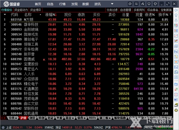Open the f(x) indicator icon in right sidebar
Screen dimensions: 179x130
tap(176, 72)
